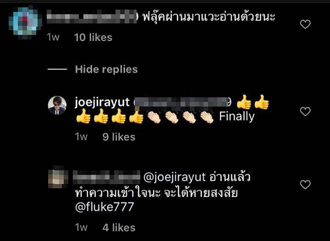Click the line beside Hide replies
Image resolution: width=330 pixels, height=241 pixels.
[57, 69]
